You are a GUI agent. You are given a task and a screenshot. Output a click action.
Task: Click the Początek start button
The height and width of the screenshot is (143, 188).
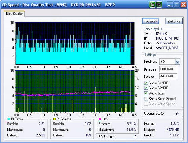(151, 21)
